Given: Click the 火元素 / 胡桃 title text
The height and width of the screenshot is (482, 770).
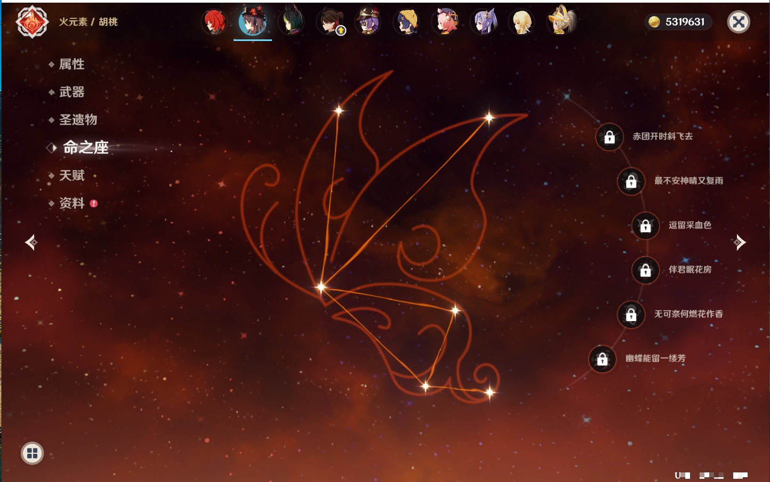Looking at the screenshot, I should (x=89, y=22).
